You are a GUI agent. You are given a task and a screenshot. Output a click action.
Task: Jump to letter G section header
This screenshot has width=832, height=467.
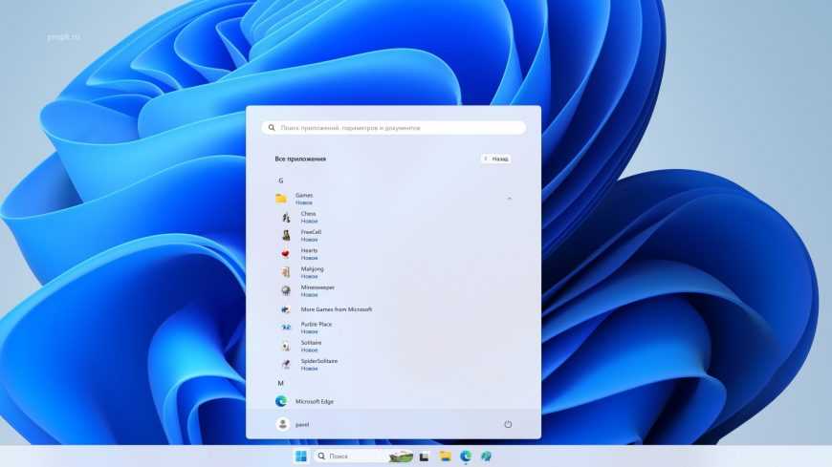281,180
